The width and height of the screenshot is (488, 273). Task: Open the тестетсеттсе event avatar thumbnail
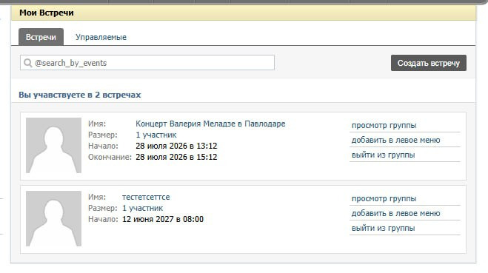pyautogui.click(x=53, y=218)
